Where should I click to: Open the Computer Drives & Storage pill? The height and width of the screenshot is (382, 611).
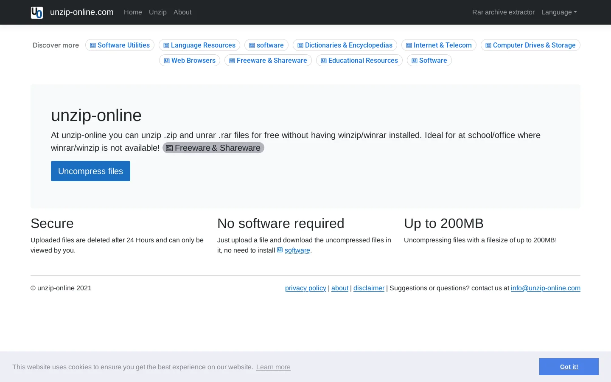530,45
